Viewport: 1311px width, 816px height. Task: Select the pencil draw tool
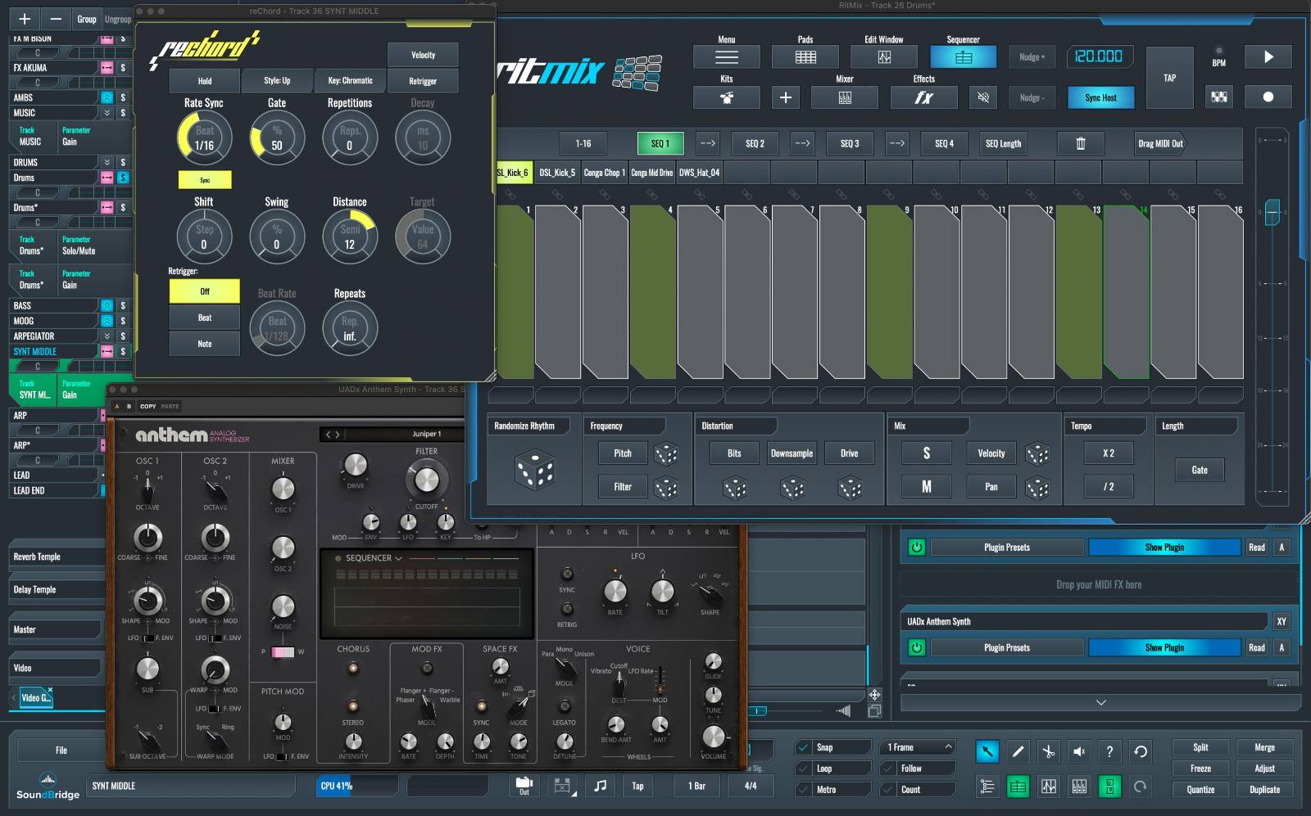coord(1018,751)
